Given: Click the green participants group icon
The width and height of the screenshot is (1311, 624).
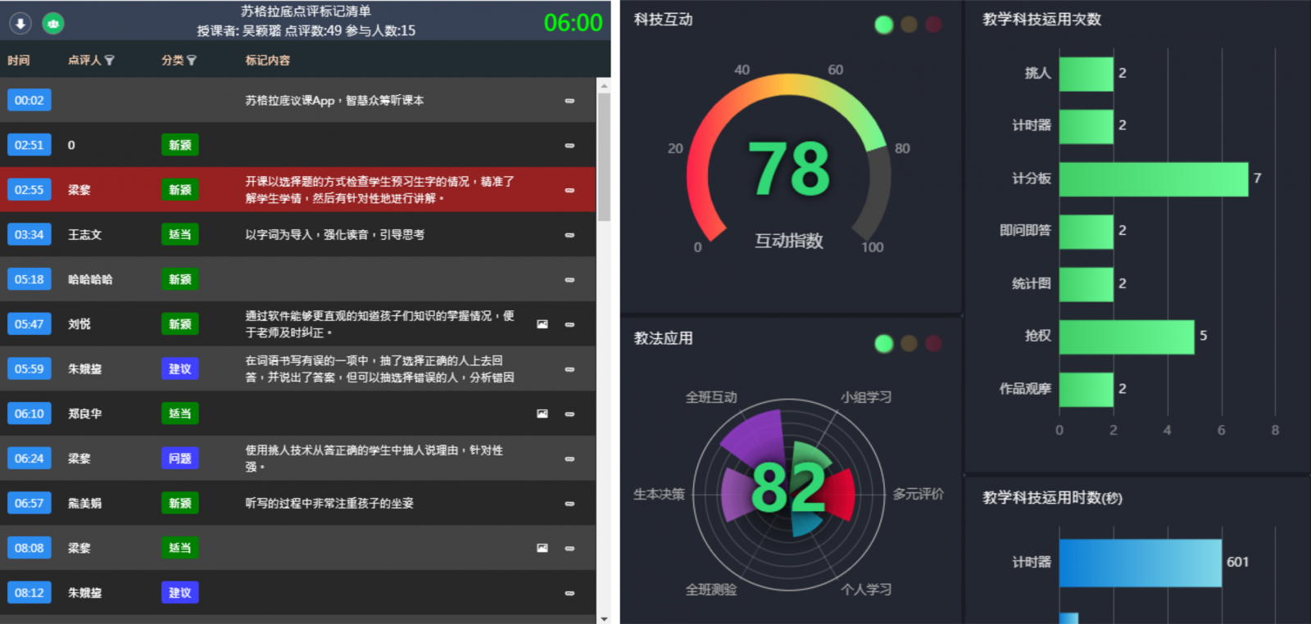Looking at the screenshot, I should coord(53,24).
